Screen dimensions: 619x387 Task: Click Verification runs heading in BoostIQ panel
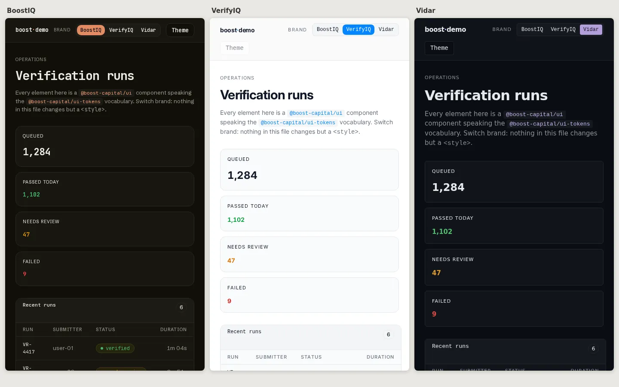tap(75, 76)
